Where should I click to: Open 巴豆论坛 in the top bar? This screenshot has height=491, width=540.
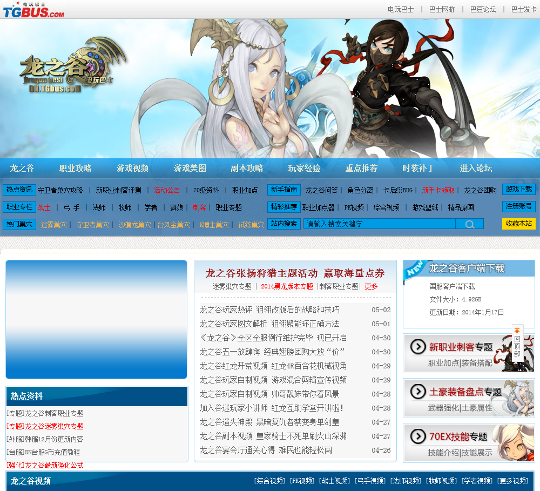(483, 9)
